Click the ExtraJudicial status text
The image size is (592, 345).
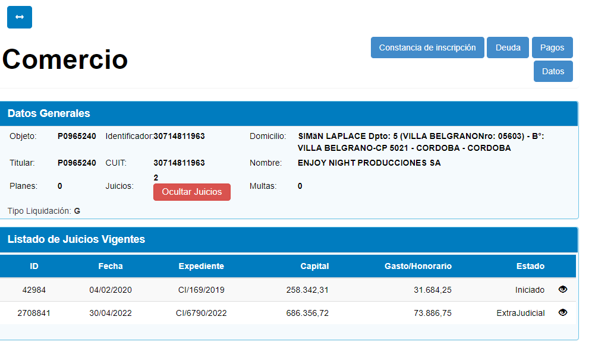tap(520, 313)
